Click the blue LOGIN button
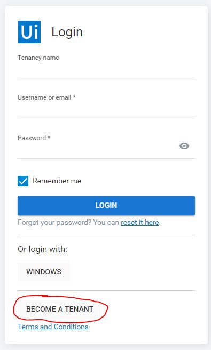Image resolution: width=211 pixels, height=350 pixels. click(106, 206)
